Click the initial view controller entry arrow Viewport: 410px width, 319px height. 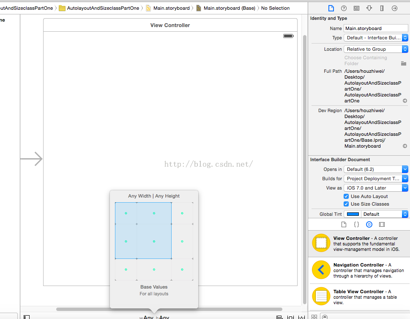point(31,159)
